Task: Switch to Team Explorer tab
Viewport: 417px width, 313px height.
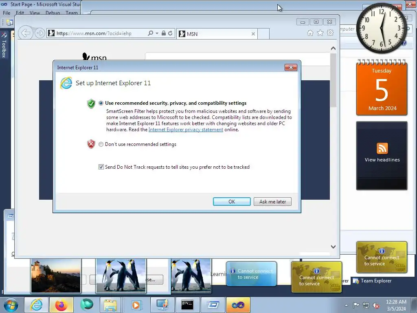Action: (372, 280)
